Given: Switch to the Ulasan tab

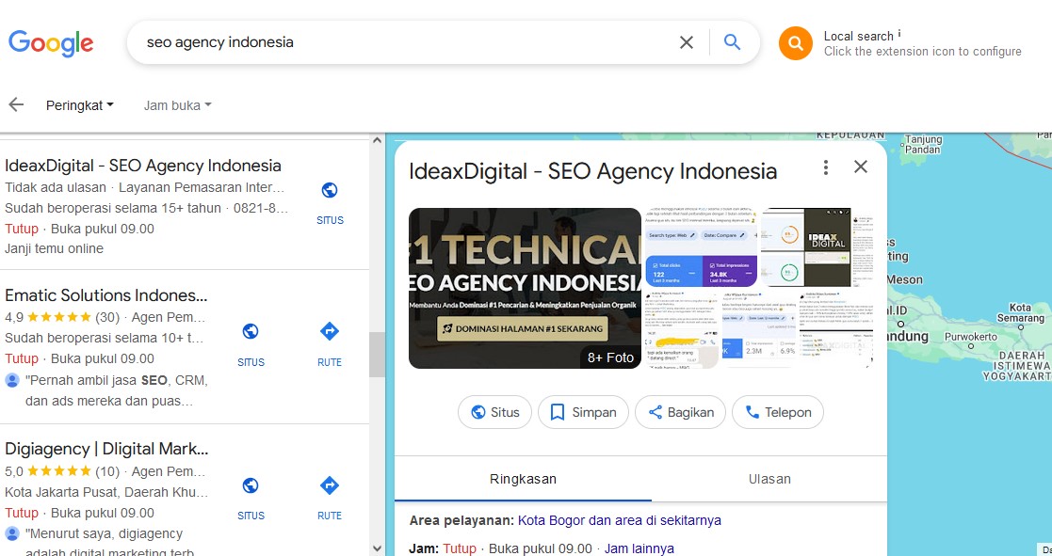Looking at the screenshot, I should (769, 479).
